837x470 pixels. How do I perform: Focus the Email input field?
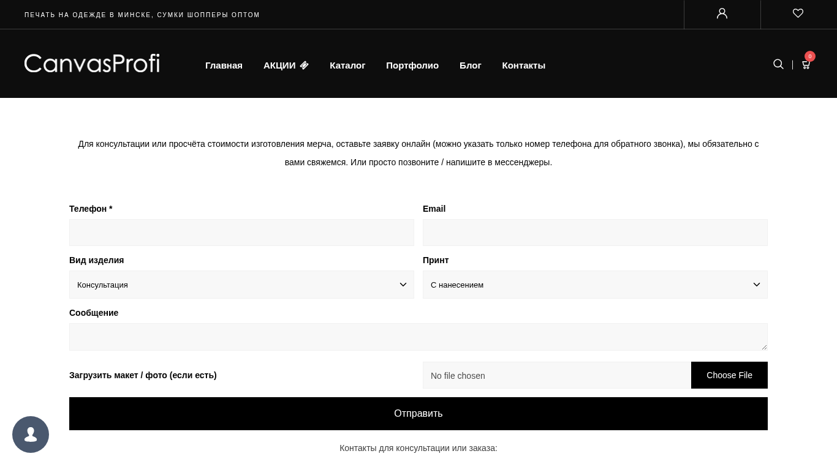point(595,233)
